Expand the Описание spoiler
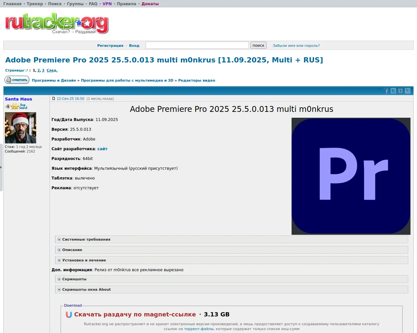417x333 pixels. point(232,250)
